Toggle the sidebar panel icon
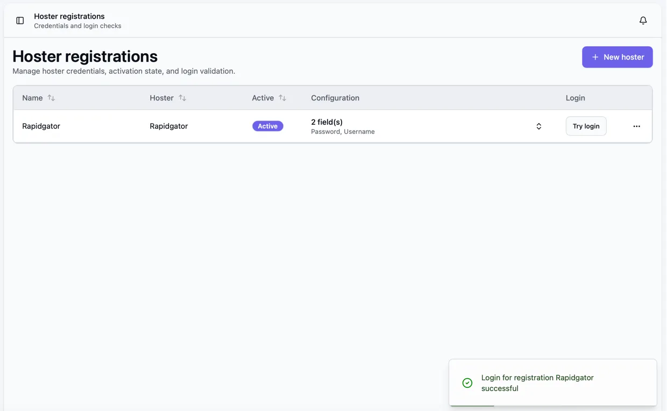 tap(20, 20)
